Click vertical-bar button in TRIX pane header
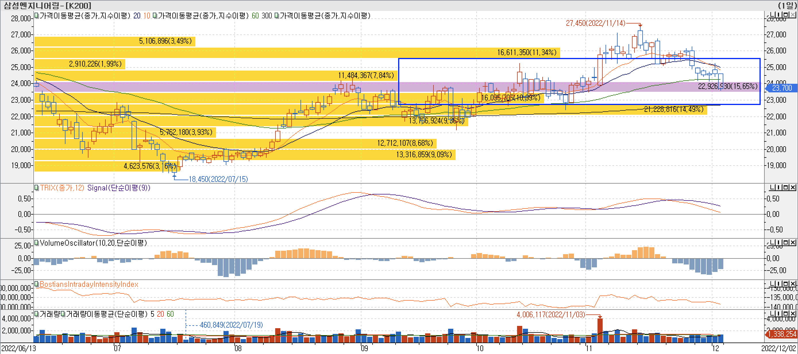 point(779,188)
